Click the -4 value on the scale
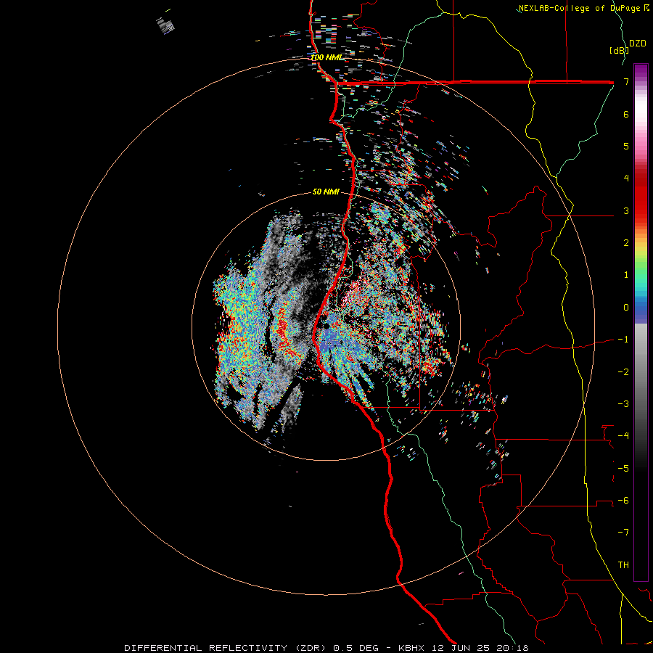This screenshot has height=653, width=653. [623, 435]
